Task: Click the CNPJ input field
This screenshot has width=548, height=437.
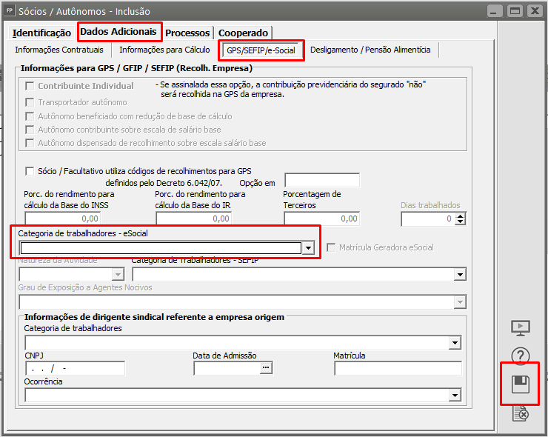Action: pos(74,368)
